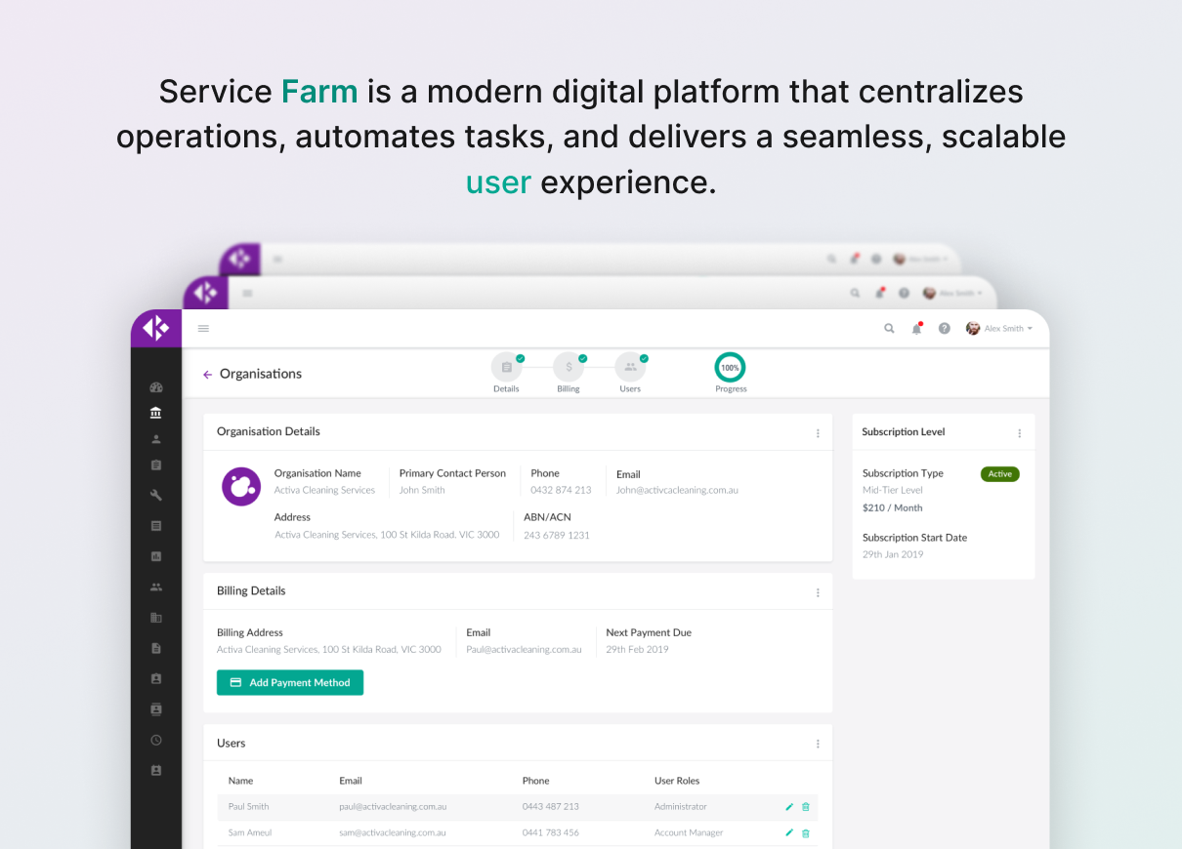
Task: Click phone number 0432 874 213
Action: coord(561,490)
